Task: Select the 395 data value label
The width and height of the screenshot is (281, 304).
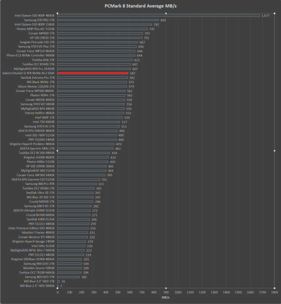Action: tap(110, 175)
